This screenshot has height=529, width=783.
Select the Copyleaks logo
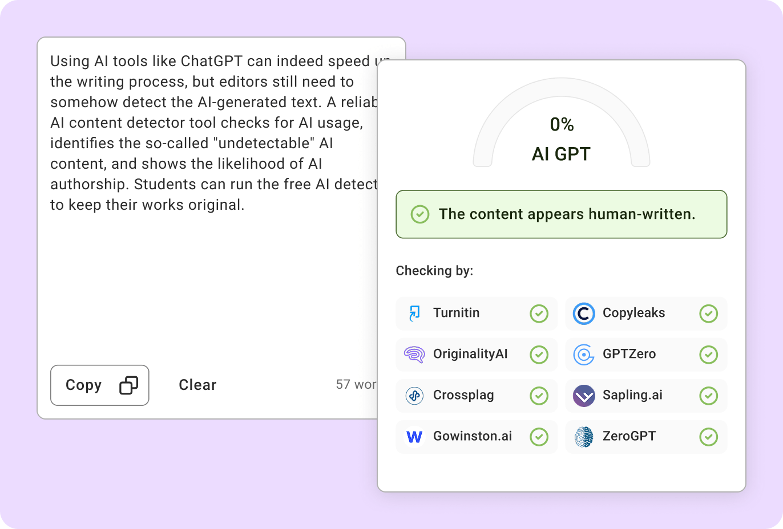click(x=584, y=313)
